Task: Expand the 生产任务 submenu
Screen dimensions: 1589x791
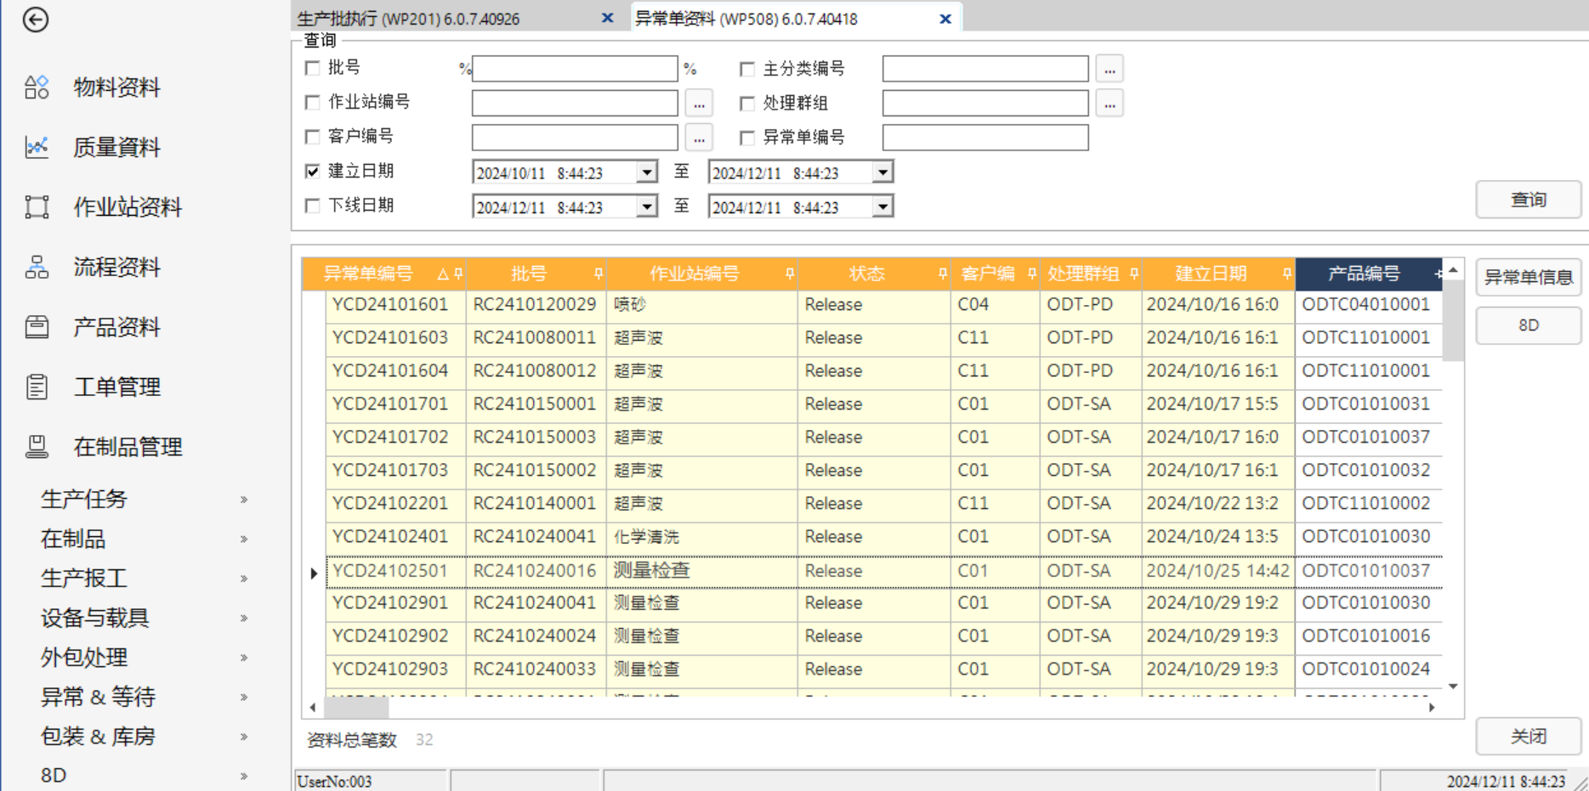Action: point(244,500)
